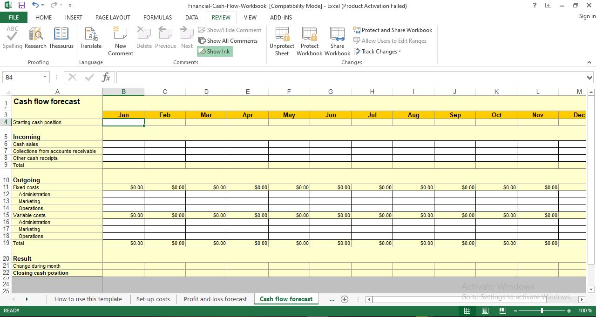Click Show/Hide Comment
Image resolution: width=596 pixels, height=317 pixels.
point(230,30)
